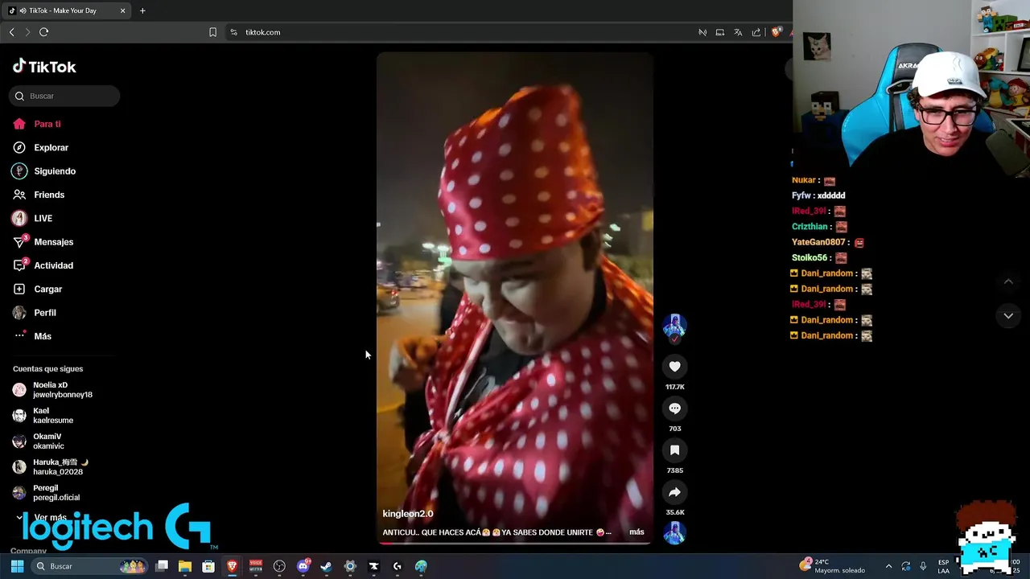Click the browser share icon
Viewport: 1030px width, 579px height.
pyautogui.click(x=756, y=32)
